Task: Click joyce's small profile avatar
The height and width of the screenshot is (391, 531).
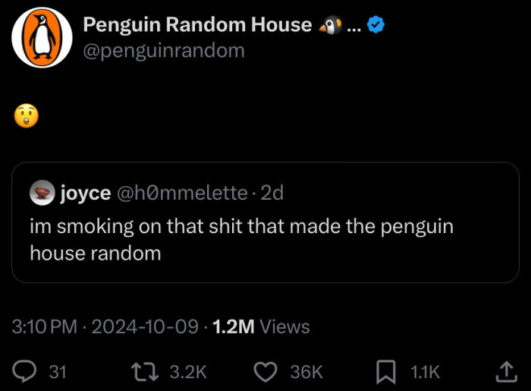Action: (x=42, y=193)
